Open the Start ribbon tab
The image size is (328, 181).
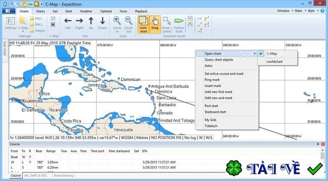69,11
